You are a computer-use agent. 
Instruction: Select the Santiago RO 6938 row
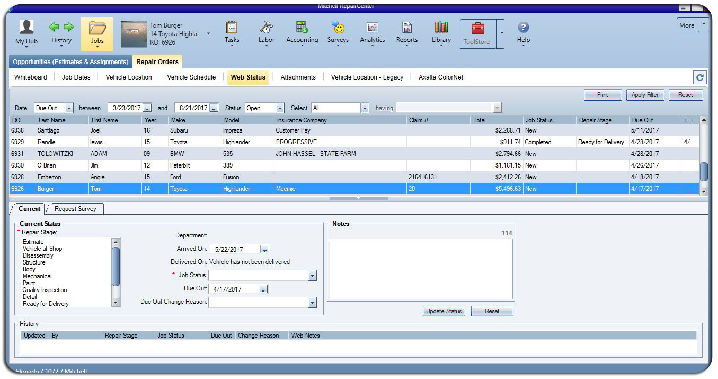(354, 130)
